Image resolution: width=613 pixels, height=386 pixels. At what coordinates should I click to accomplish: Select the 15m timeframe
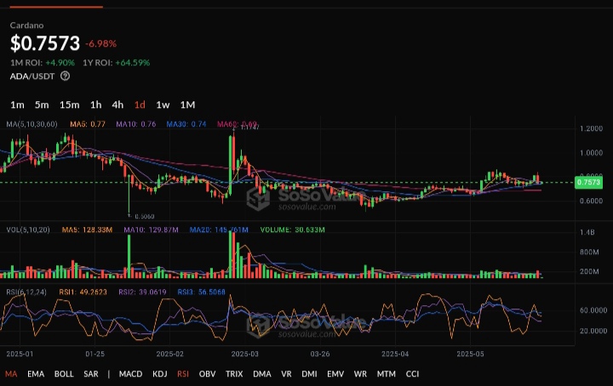click(x=69, y=105)
